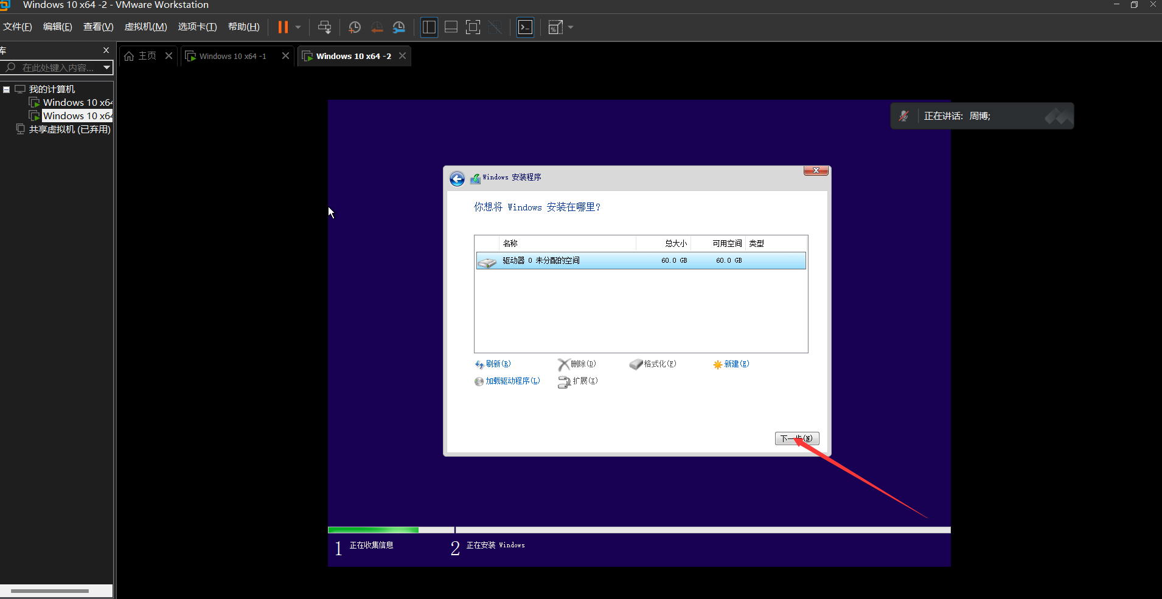Select the 驱动器 0 未分配的空间 row

pos(641,261)
